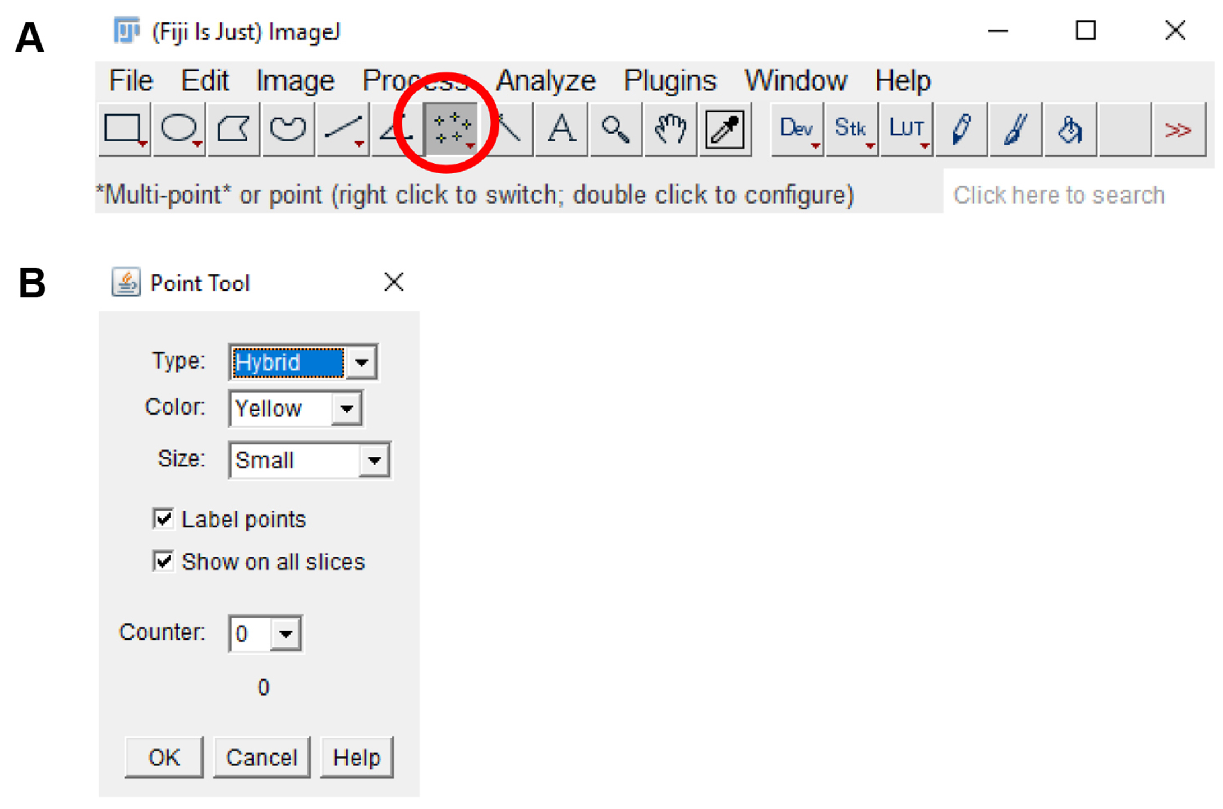Click the count value below Counter
The image size is (1223, 809).
coord(264,687)
